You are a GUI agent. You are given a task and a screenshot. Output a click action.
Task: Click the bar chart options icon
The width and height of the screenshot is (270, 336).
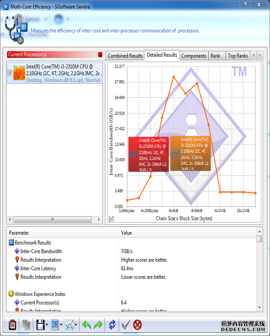(55, 325)
